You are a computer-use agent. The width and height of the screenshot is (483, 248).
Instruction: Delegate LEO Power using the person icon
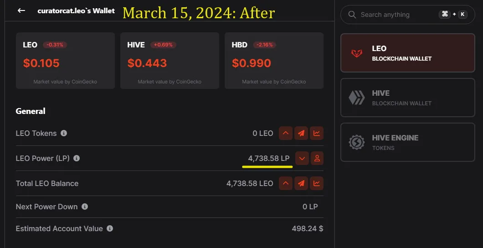[x=317, y=158]
